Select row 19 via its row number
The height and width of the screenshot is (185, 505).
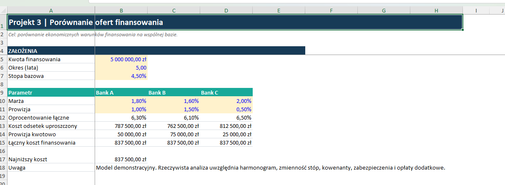point(3,176)
